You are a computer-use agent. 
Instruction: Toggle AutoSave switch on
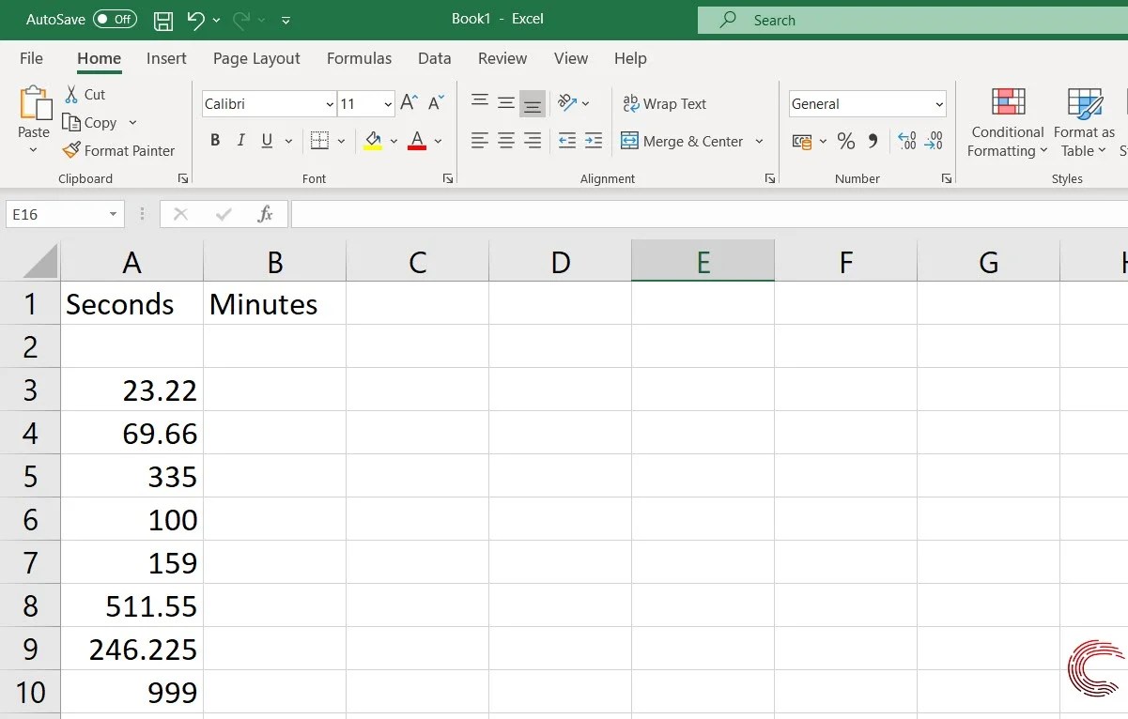coord(115,20)
